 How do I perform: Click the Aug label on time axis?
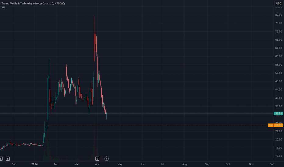pos(185,164)
